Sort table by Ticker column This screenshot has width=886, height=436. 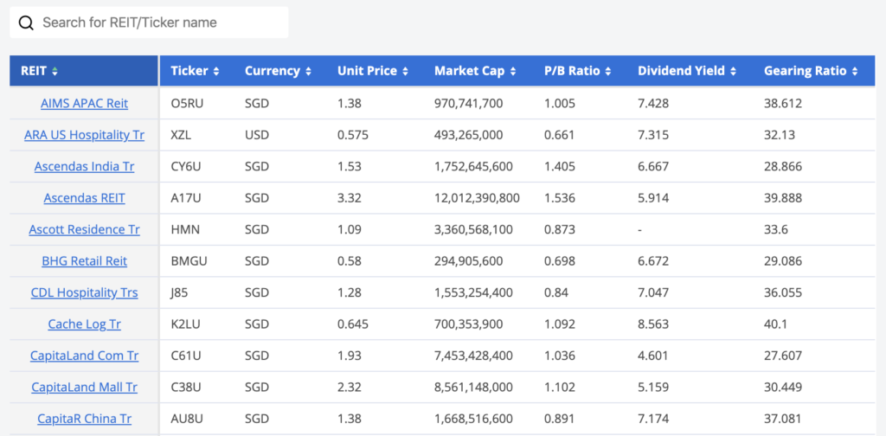tap(195, 71)
